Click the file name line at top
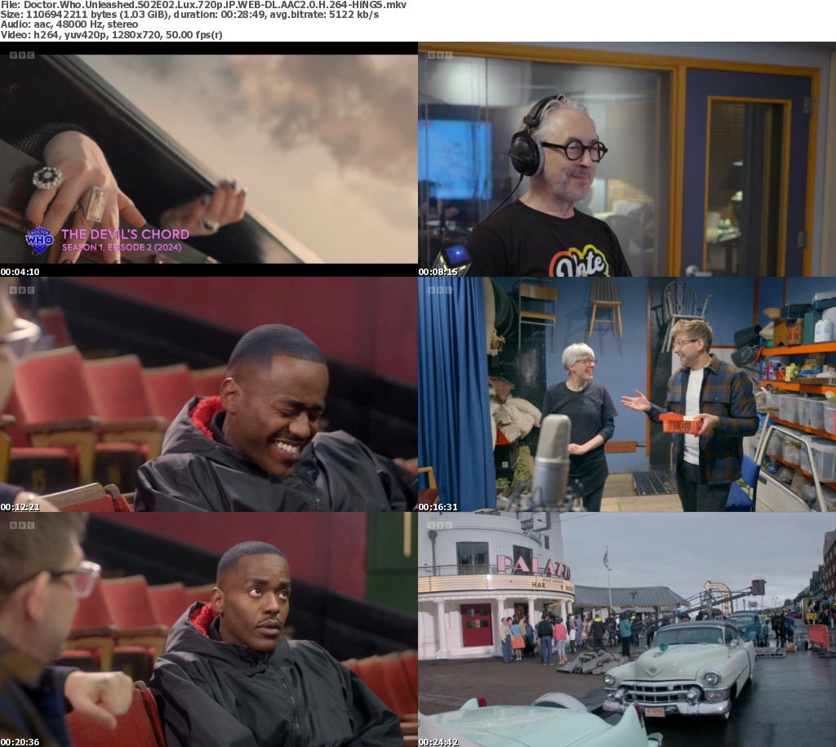This screenshot has height=747, width=836. [203, 5]
